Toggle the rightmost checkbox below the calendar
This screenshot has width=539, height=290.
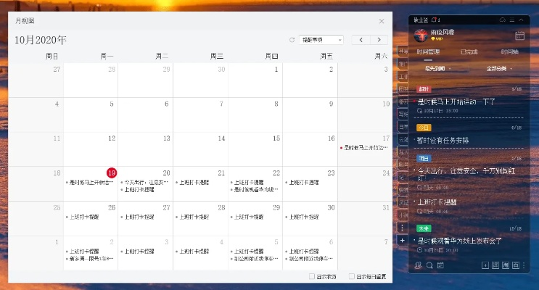tap(352, 276)
